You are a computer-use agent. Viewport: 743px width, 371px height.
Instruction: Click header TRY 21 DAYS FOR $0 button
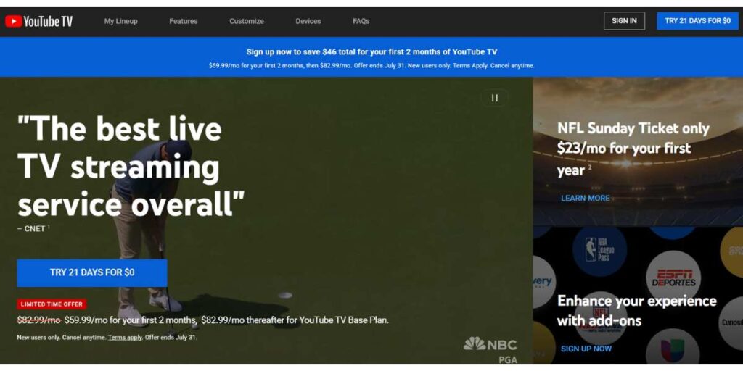697,21
